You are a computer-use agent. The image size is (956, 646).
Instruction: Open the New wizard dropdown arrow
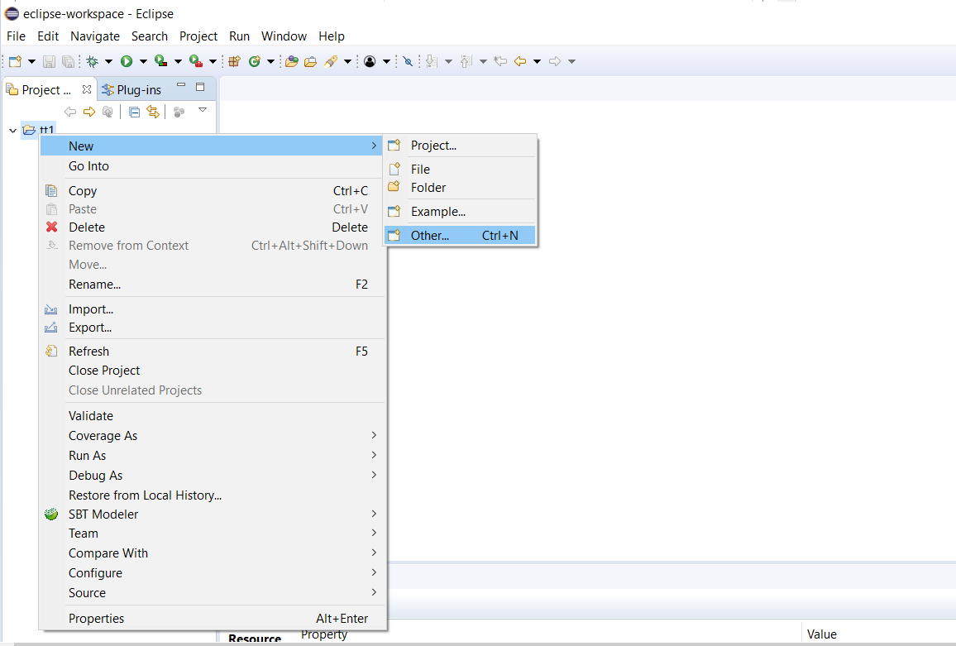point(31,61)
